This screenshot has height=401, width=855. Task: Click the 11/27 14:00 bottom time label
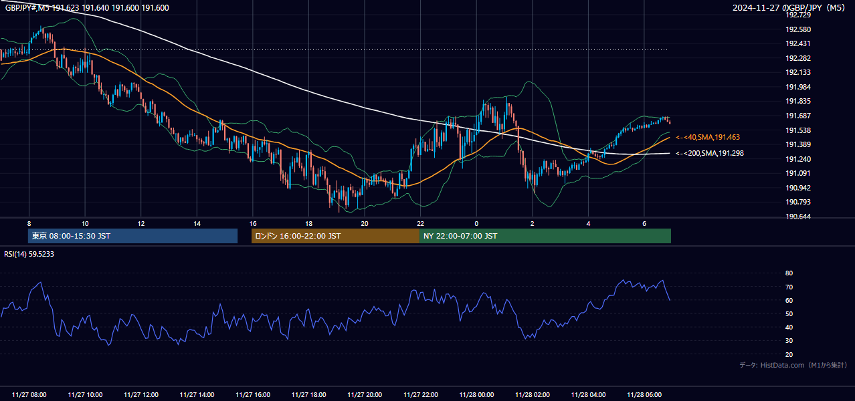click(197, 395)
